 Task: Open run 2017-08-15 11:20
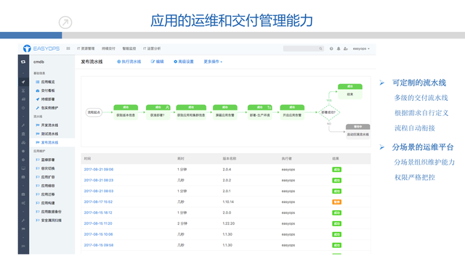tap(98, 223)
